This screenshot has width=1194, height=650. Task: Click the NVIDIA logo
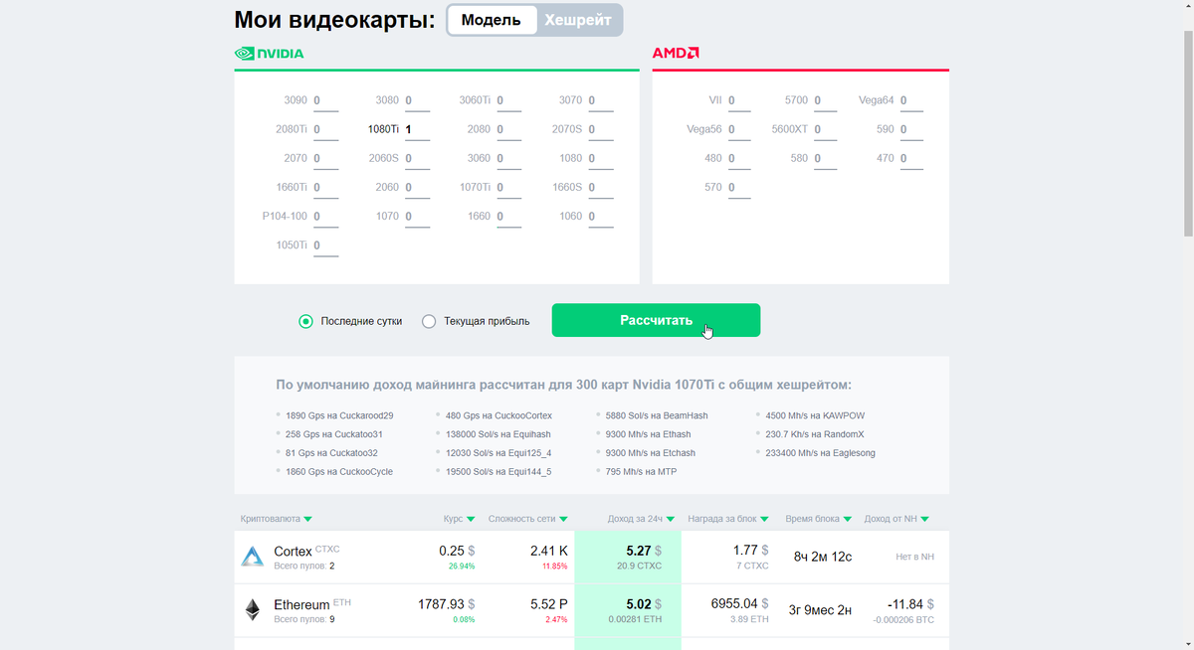coord(269,54)
